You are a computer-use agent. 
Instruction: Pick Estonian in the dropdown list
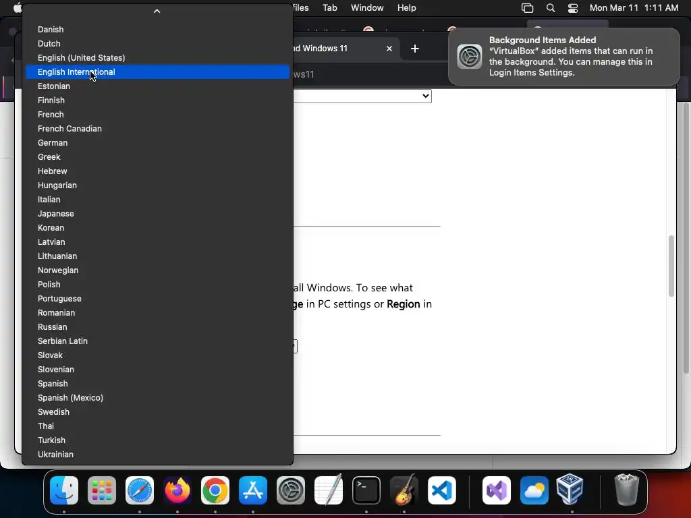157,86
